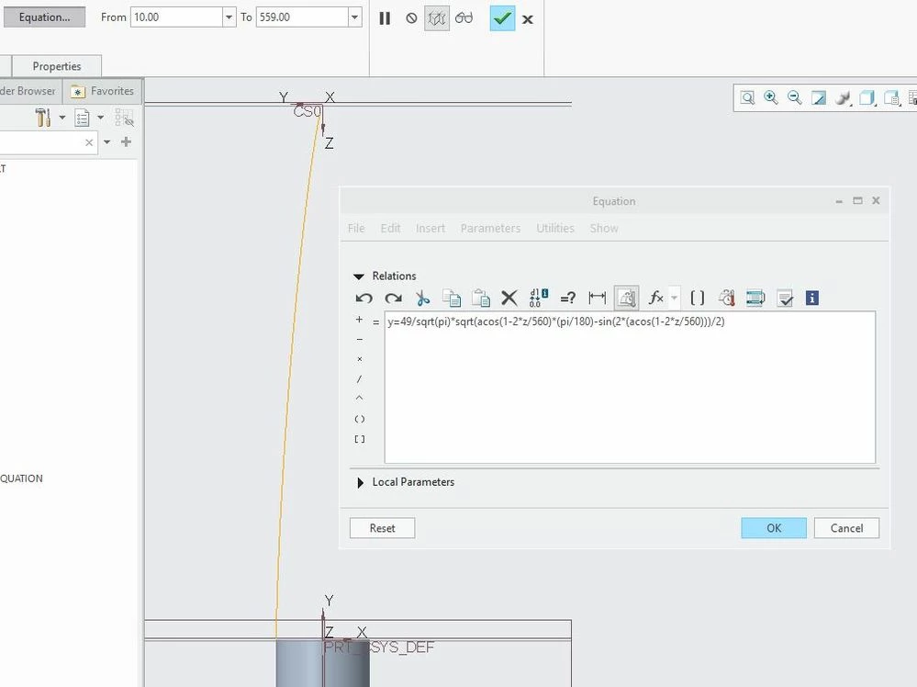Click the Zoom Out icon in view toolbar
This screenshot has width=917, height=687.
pyautogui.click(x=794, y=97)
